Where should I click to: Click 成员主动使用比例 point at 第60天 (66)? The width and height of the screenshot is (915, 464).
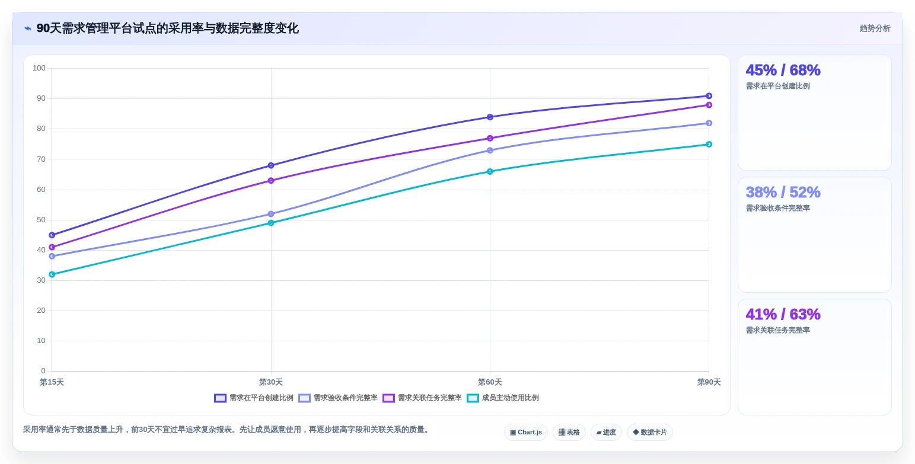(x=490, y=171)
